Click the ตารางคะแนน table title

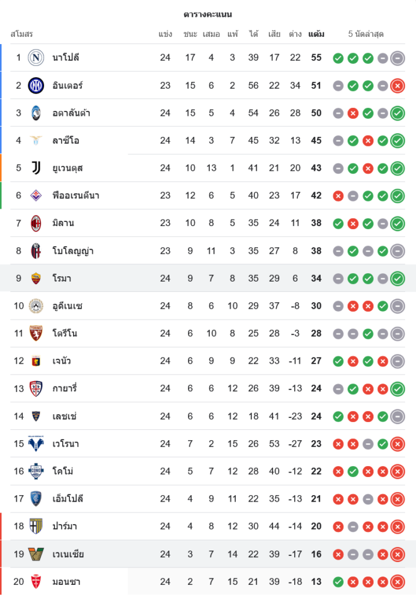pyautogui.click(x=208, y=14)
